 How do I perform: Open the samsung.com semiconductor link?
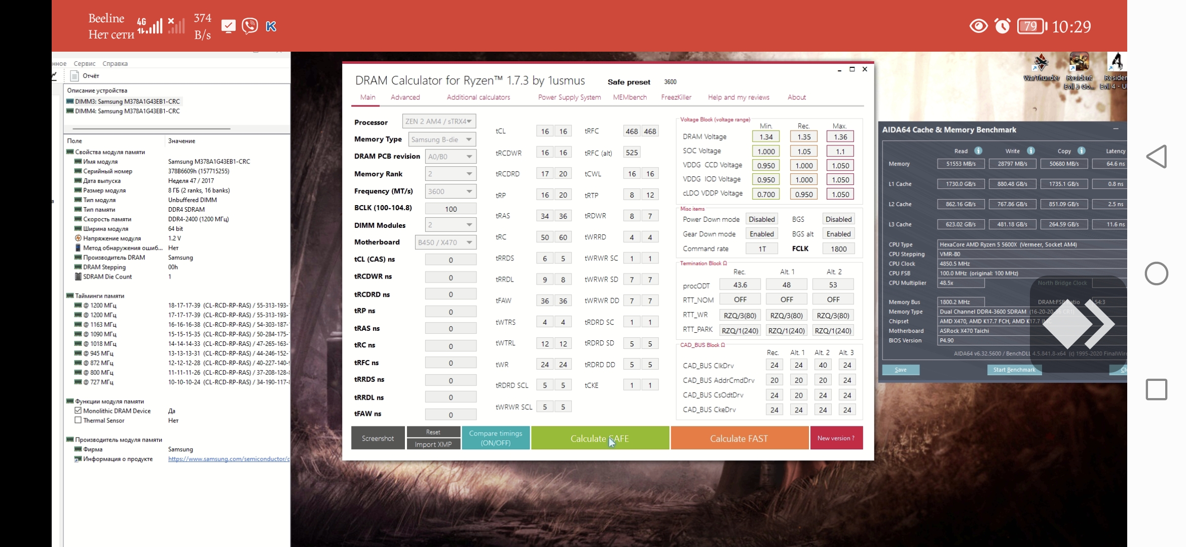(x=228, y=459)
